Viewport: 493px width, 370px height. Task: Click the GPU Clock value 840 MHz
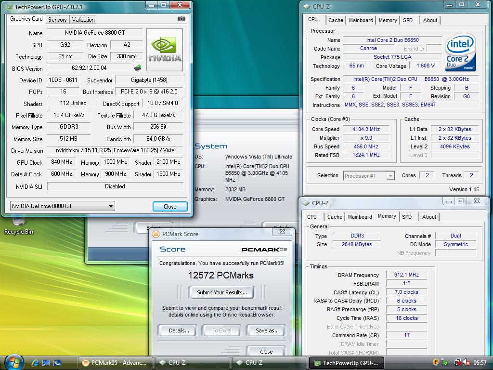click(x=62, y=162)
